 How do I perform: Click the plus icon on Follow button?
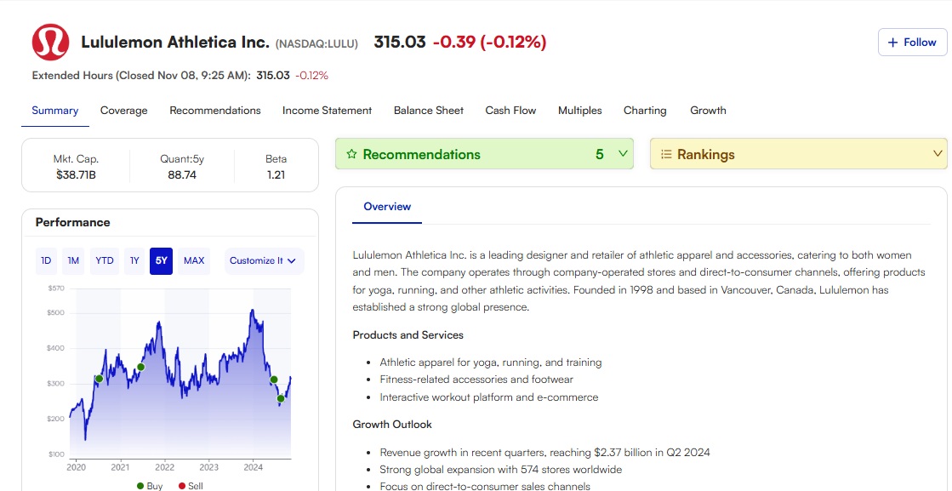892,43
